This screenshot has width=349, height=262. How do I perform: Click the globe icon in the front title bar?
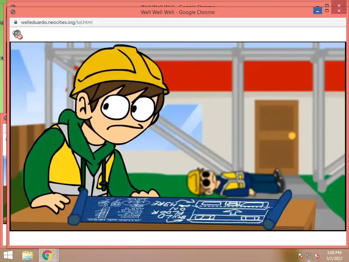13,12
